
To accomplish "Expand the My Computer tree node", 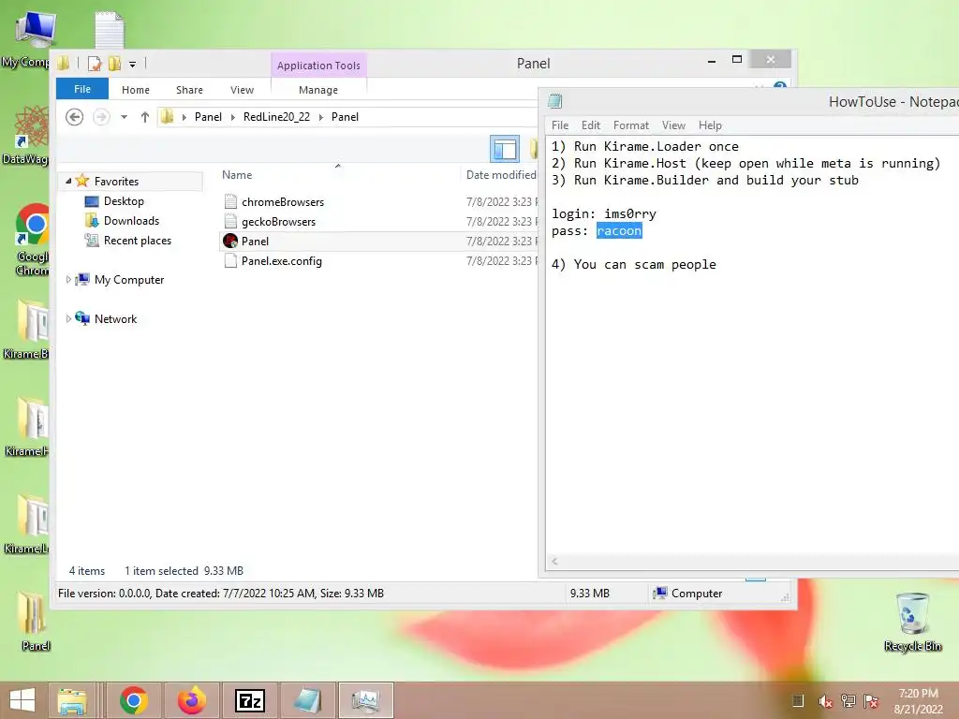I will click(x=68, y=279).
